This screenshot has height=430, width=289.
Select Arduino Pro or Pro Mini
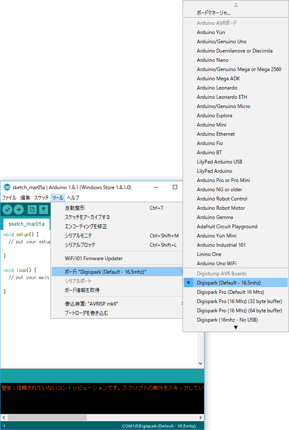(x=236, y=180)
